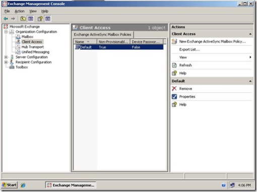Click the Microsoft Exchange root node icon
This screenshot has width=257, height=192.
tap(6, 27)
